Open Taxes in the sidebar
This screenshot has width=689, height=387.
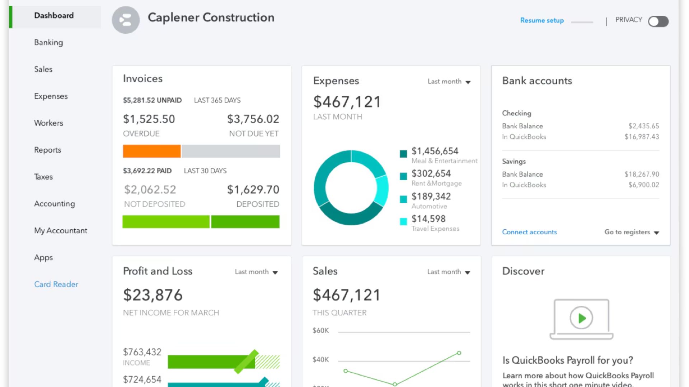tap(43, 177)
